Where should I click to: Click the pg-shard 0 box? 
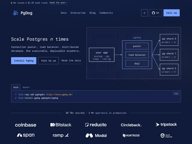click(169, 40)
